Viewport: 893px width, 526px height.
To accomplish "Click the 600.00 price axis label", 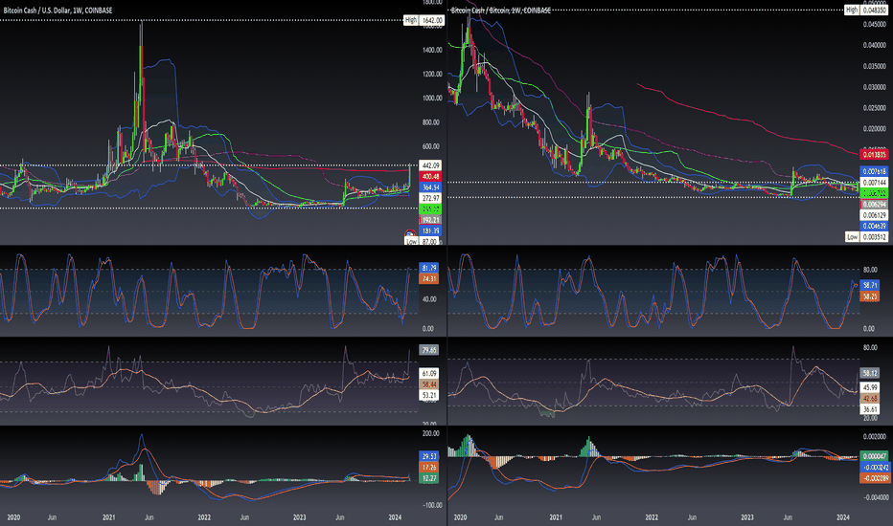I will tap(431, 146).
